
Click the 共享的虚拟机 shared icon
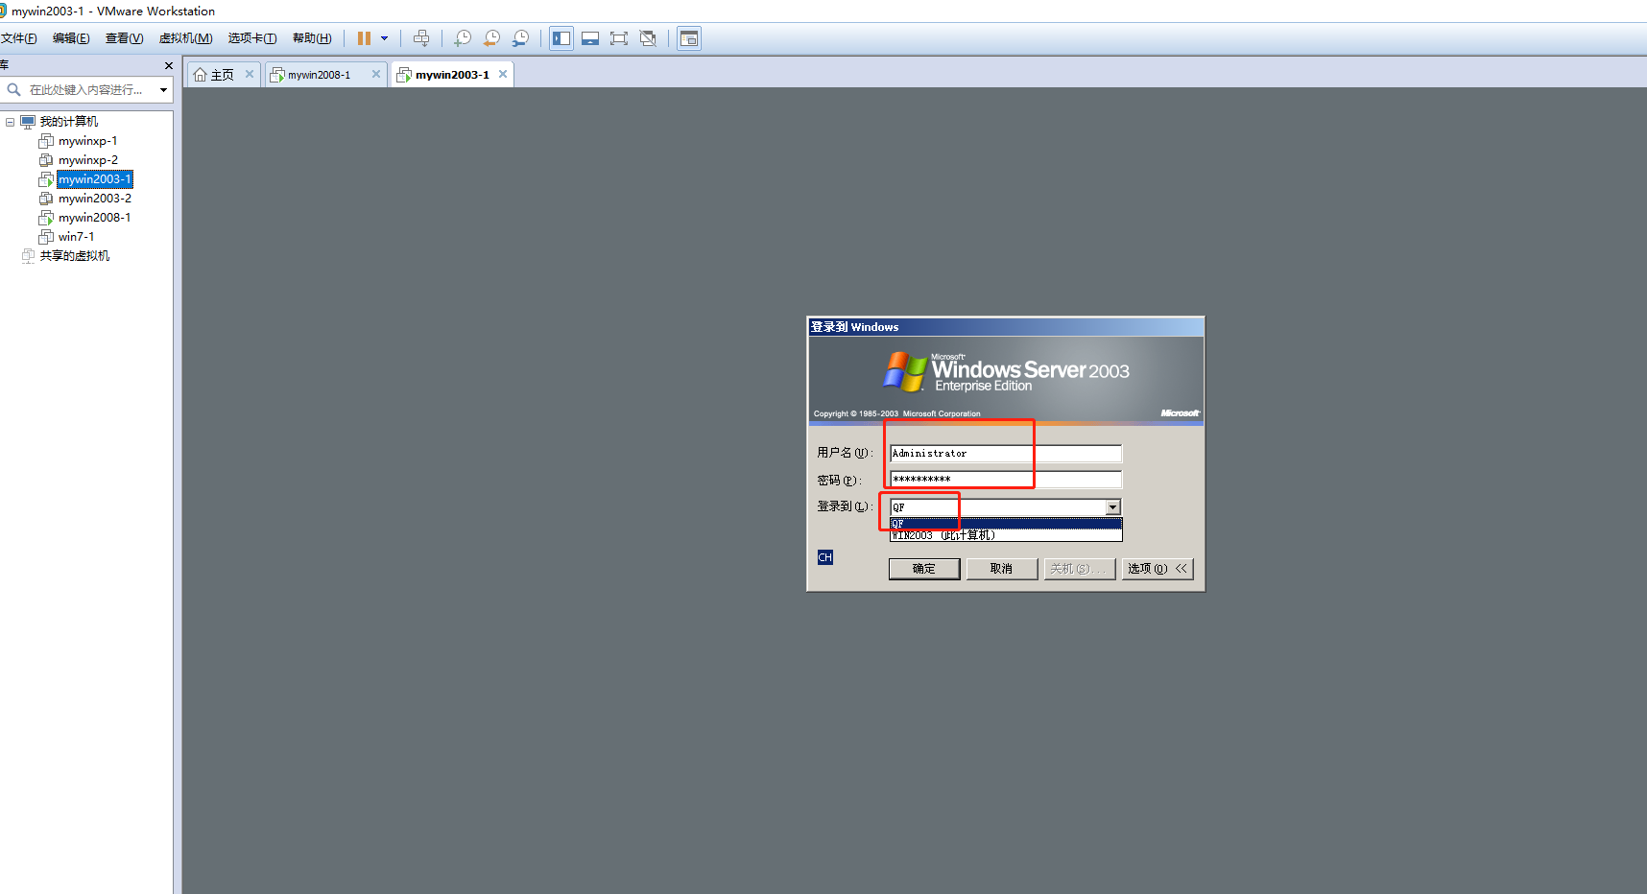tap(28, 256)
